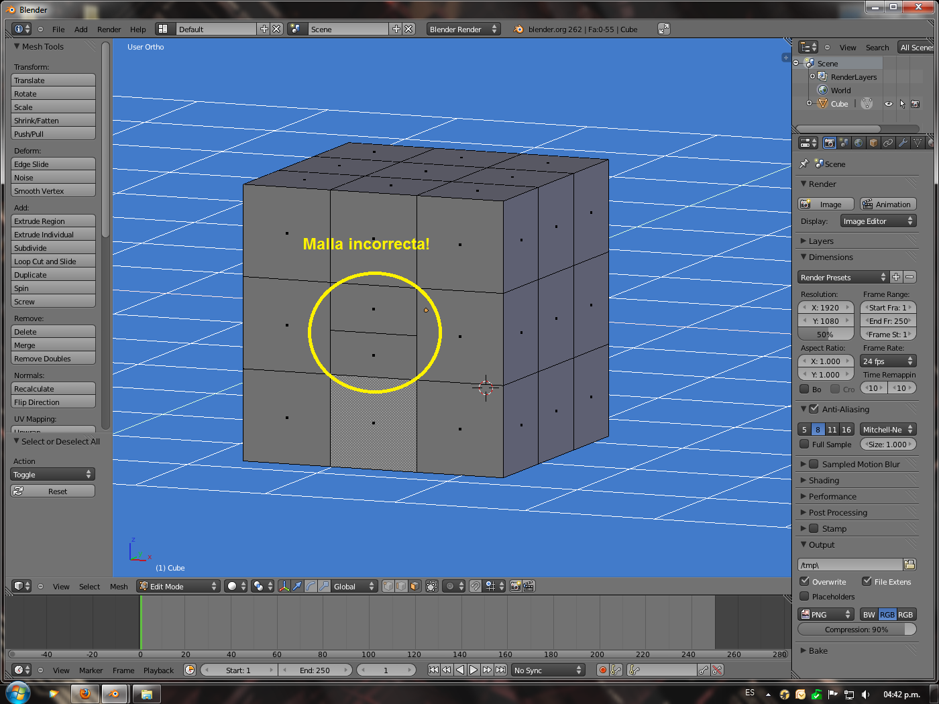Click the Object properties cube icon
This screenshot has width=939, height=704.
(x=873, y=143)
